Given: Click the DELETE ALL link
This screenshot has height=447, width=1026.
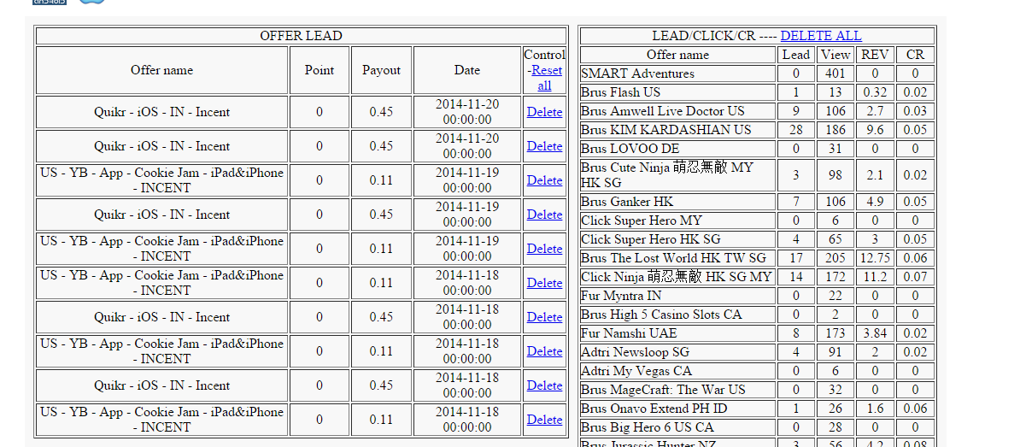Looking at the screenshot, I should pos(821,36).
